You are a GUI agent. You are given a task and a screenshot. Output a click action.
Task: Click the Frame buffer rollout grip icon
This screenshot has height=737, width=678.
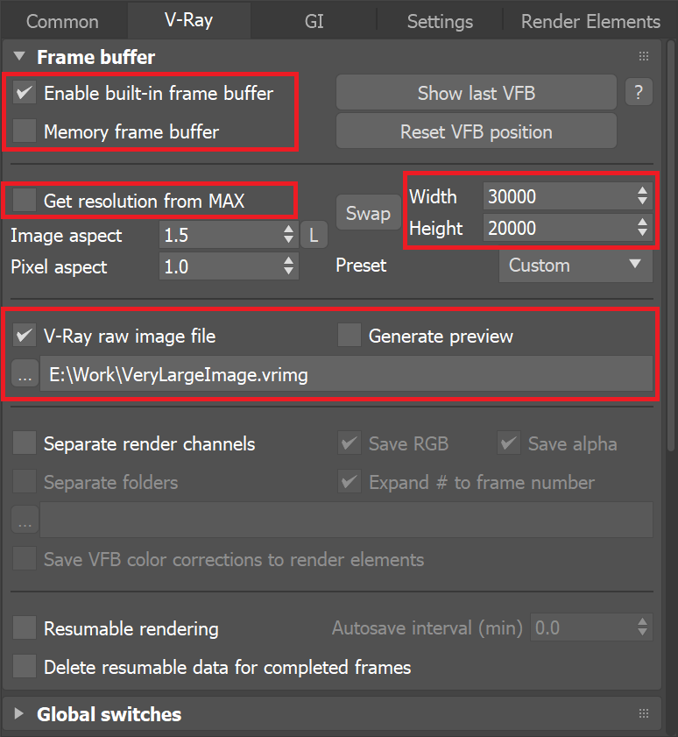click(x=644, y=56)
